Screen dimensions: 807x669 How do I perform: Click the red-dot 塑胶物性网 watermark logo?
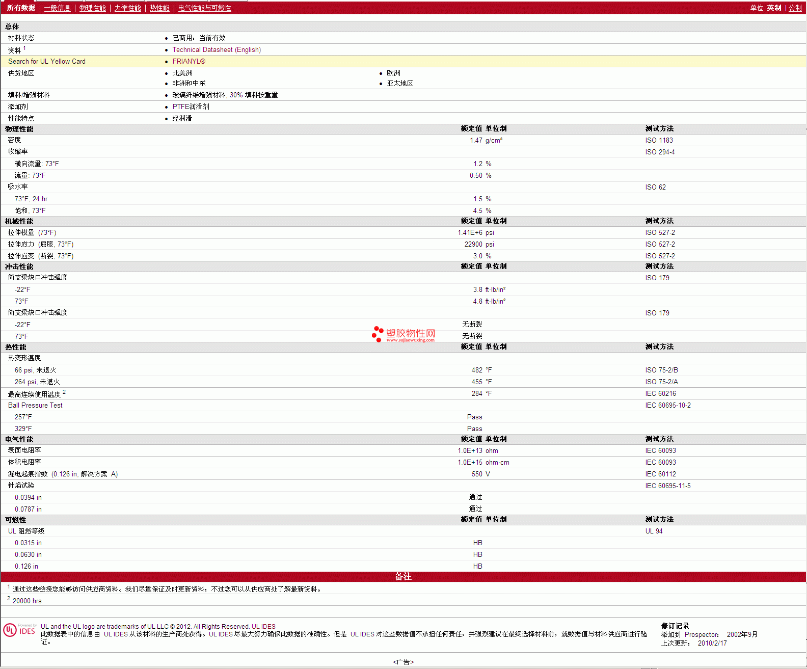404,334
